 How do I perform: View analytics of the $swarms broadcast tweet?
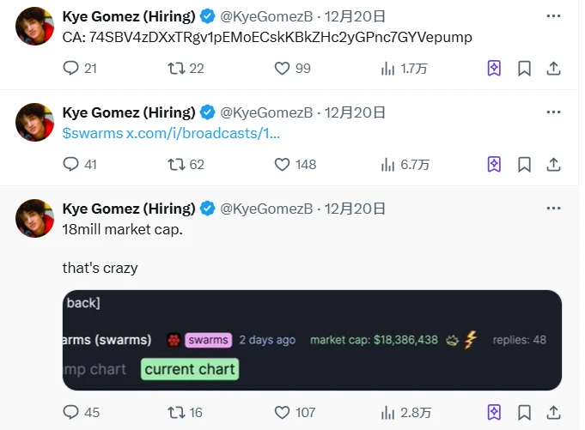pyautogui.click(x=387, y=164)
